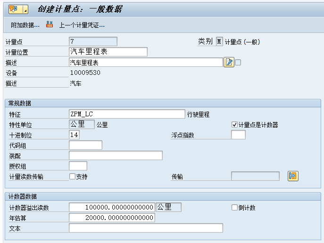
Task: Click the 行驶里程 characteristic description text
Action: [198, 114]
